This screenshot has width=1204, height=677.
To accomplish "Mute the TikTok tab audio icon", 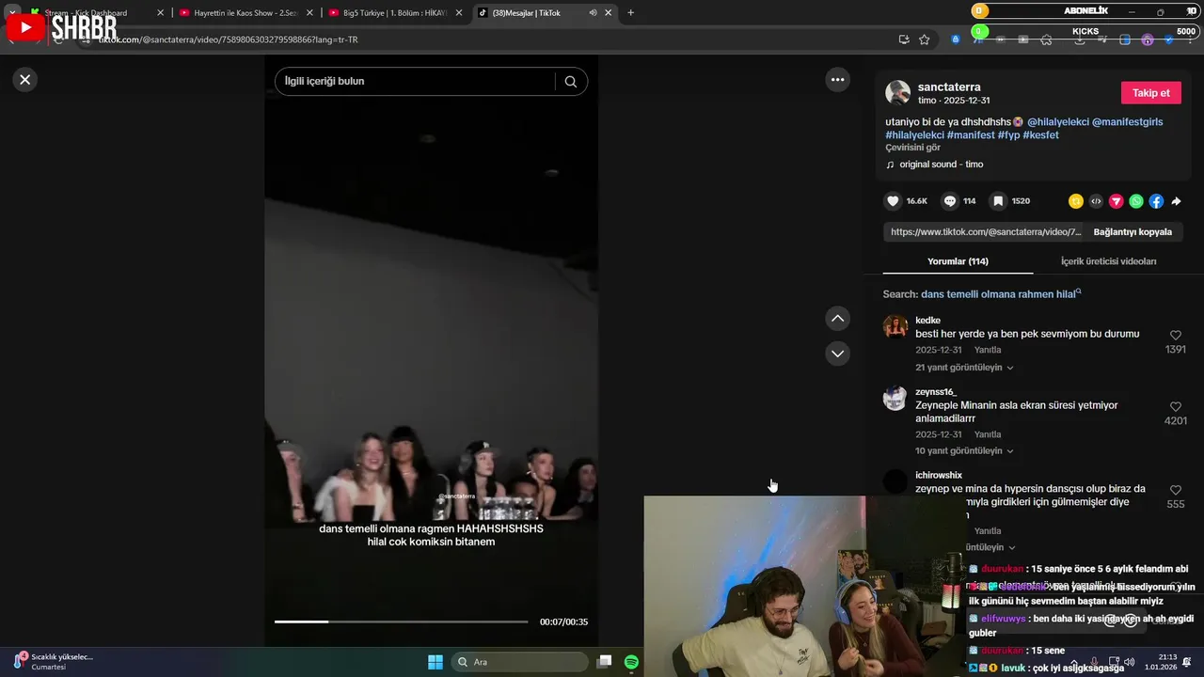I will click(593, 13).
